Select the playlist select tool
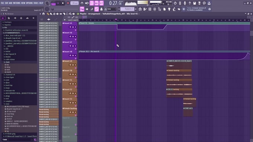The image size is (253, 142). [67, 14]
